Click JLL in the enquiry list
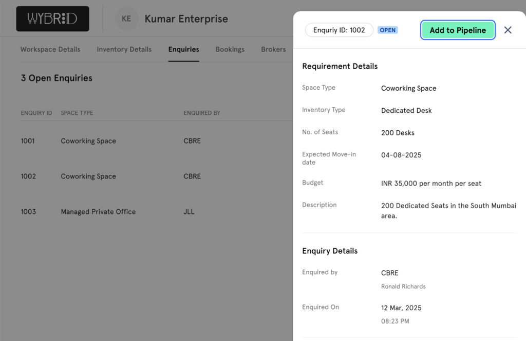This screenshot has width=526, height=341. [x=189, y=212]
